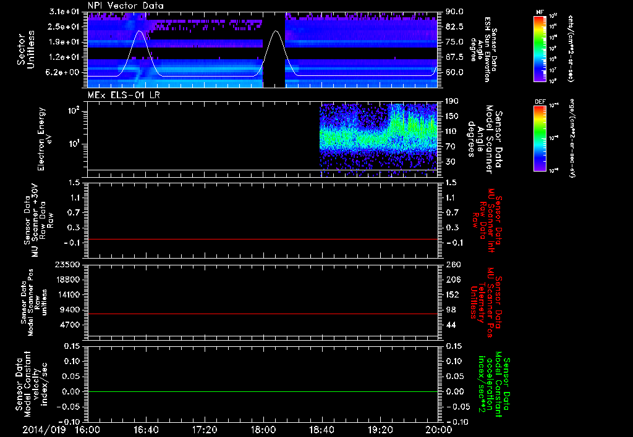Click the 1.9e+01 sector tick label
The image size is (633, 437).
coord(64,42)
